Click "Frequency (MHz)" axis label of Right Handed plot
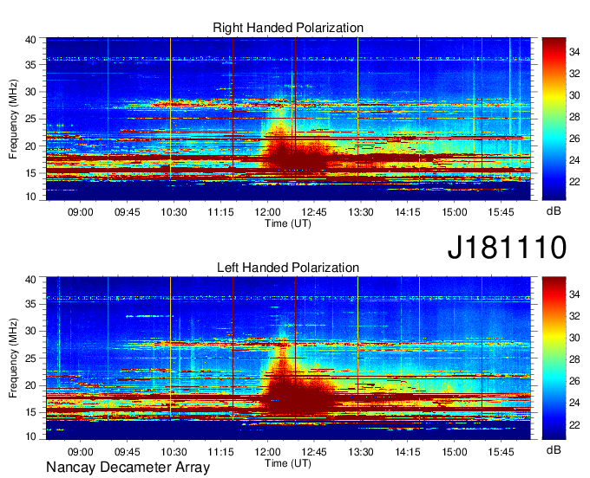The width and height of the screenshot is (590, 478). 13,119
